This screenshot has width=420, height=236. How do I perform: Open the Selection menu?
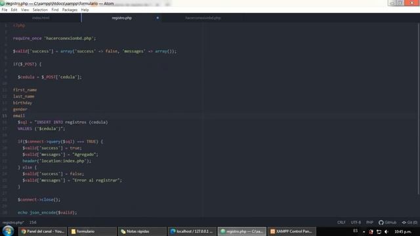coord(40,10)
